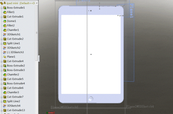
Task: Click the blue 'Plane1' label in viewport
Action: 131,11
